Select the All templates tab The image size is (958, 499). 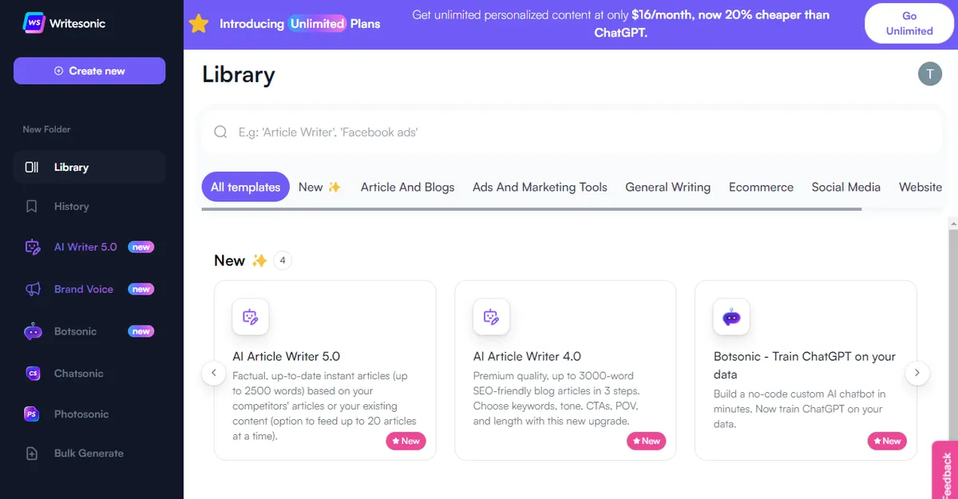click(245, 187)
